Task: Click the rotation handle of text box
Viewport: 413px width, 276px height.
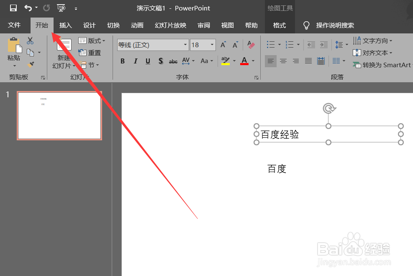Action: (x=329, y=108)
